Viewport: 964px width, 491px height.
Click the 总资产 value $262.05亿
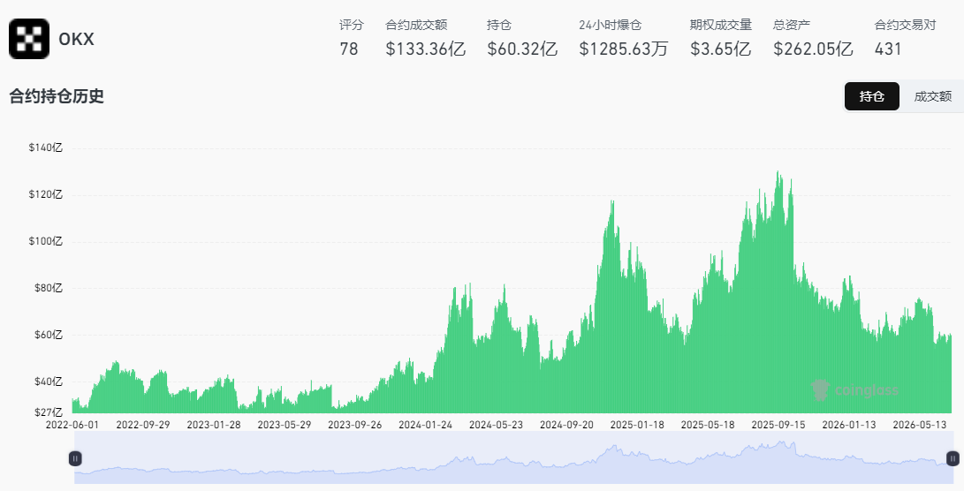coord(813,49)
